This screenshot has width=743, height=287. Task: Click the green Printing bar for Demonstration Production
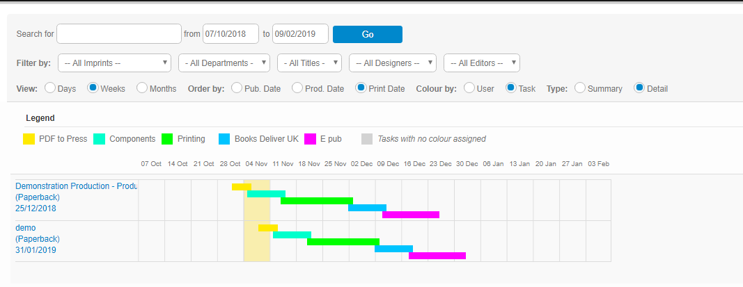click(x=316, y=201)
